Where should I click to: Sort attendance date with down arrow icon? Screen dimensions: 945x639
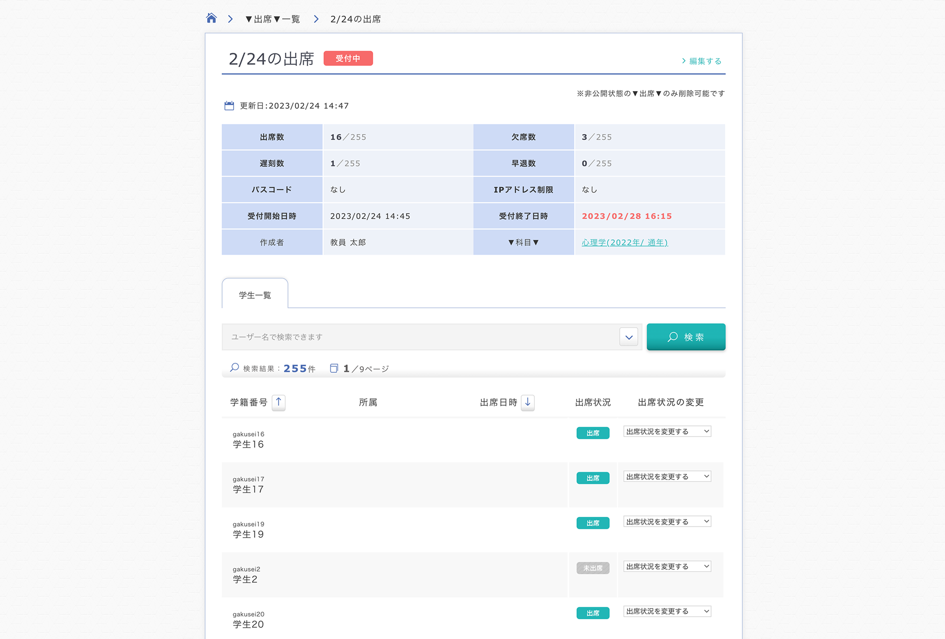[527, 402]
